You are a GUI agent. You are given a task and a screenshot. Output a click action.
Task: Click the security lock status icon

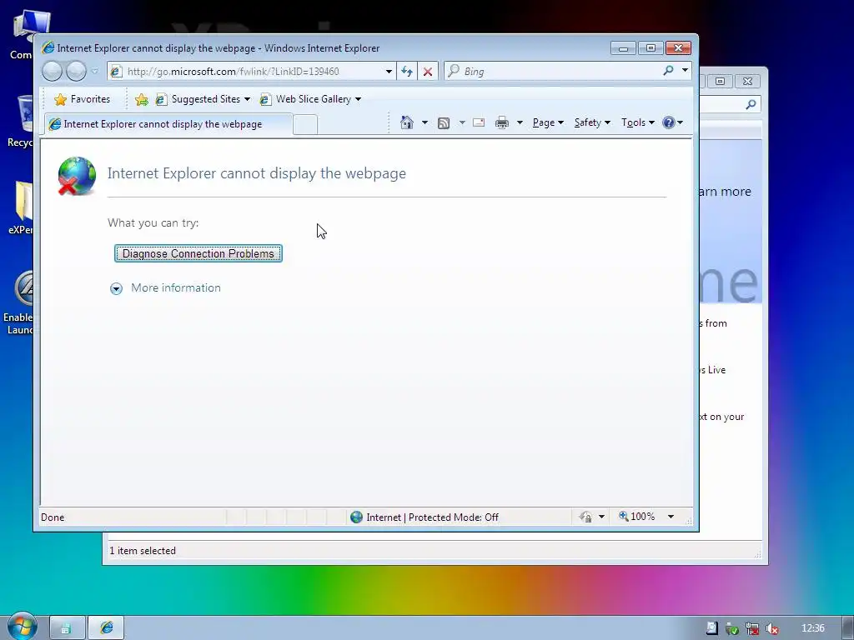click(585, 517)
